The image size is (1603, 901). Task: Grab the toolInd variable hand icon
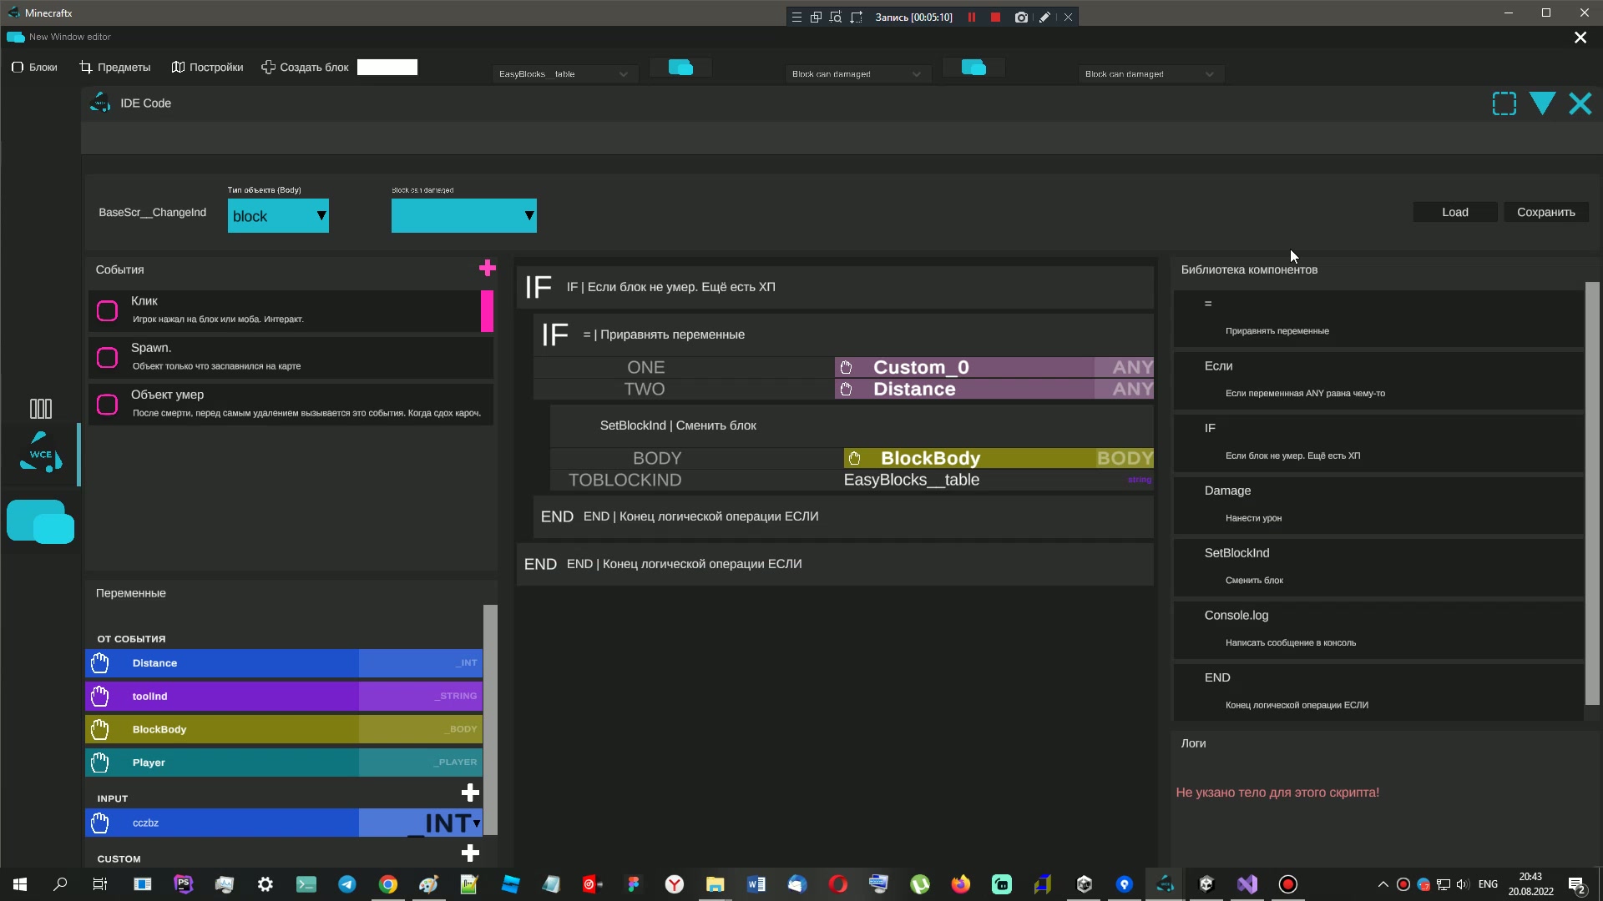click(99, 696)
